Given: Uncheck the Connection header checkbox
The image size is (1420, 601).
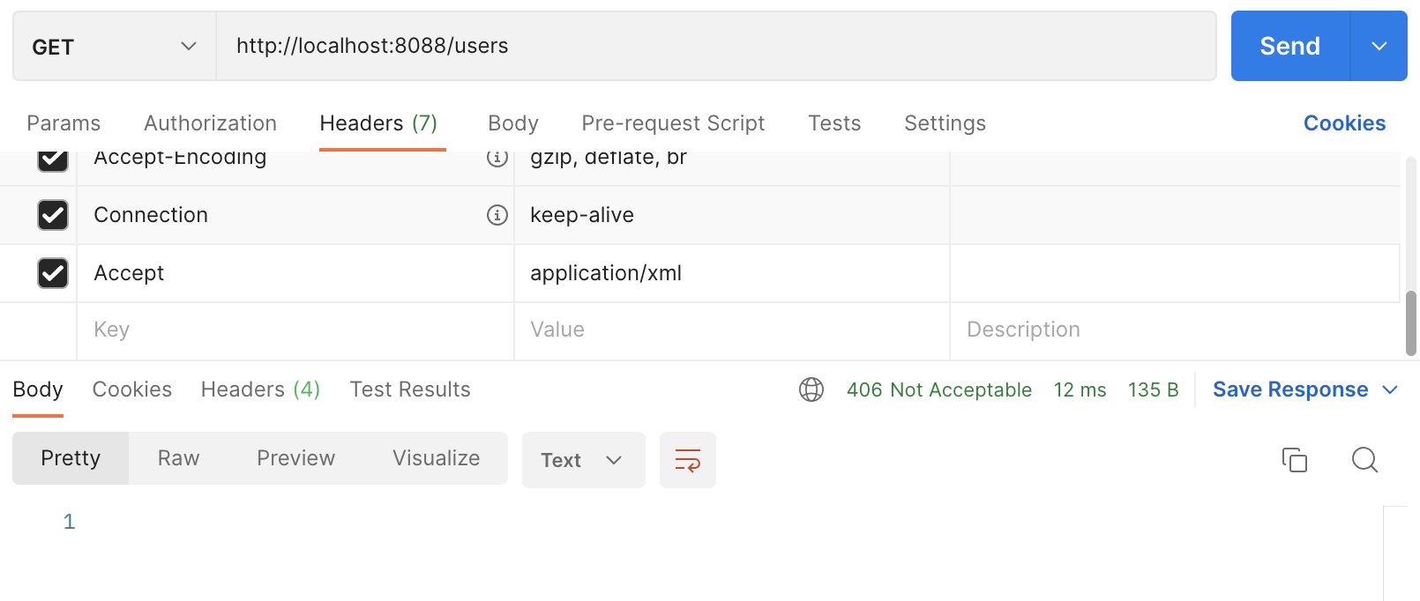Looking at the screenshot, I should pyautogui.click(x=53, y=215).
